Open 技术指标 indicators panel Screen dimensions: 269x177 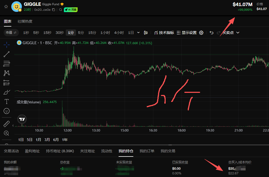pos(164,33)
